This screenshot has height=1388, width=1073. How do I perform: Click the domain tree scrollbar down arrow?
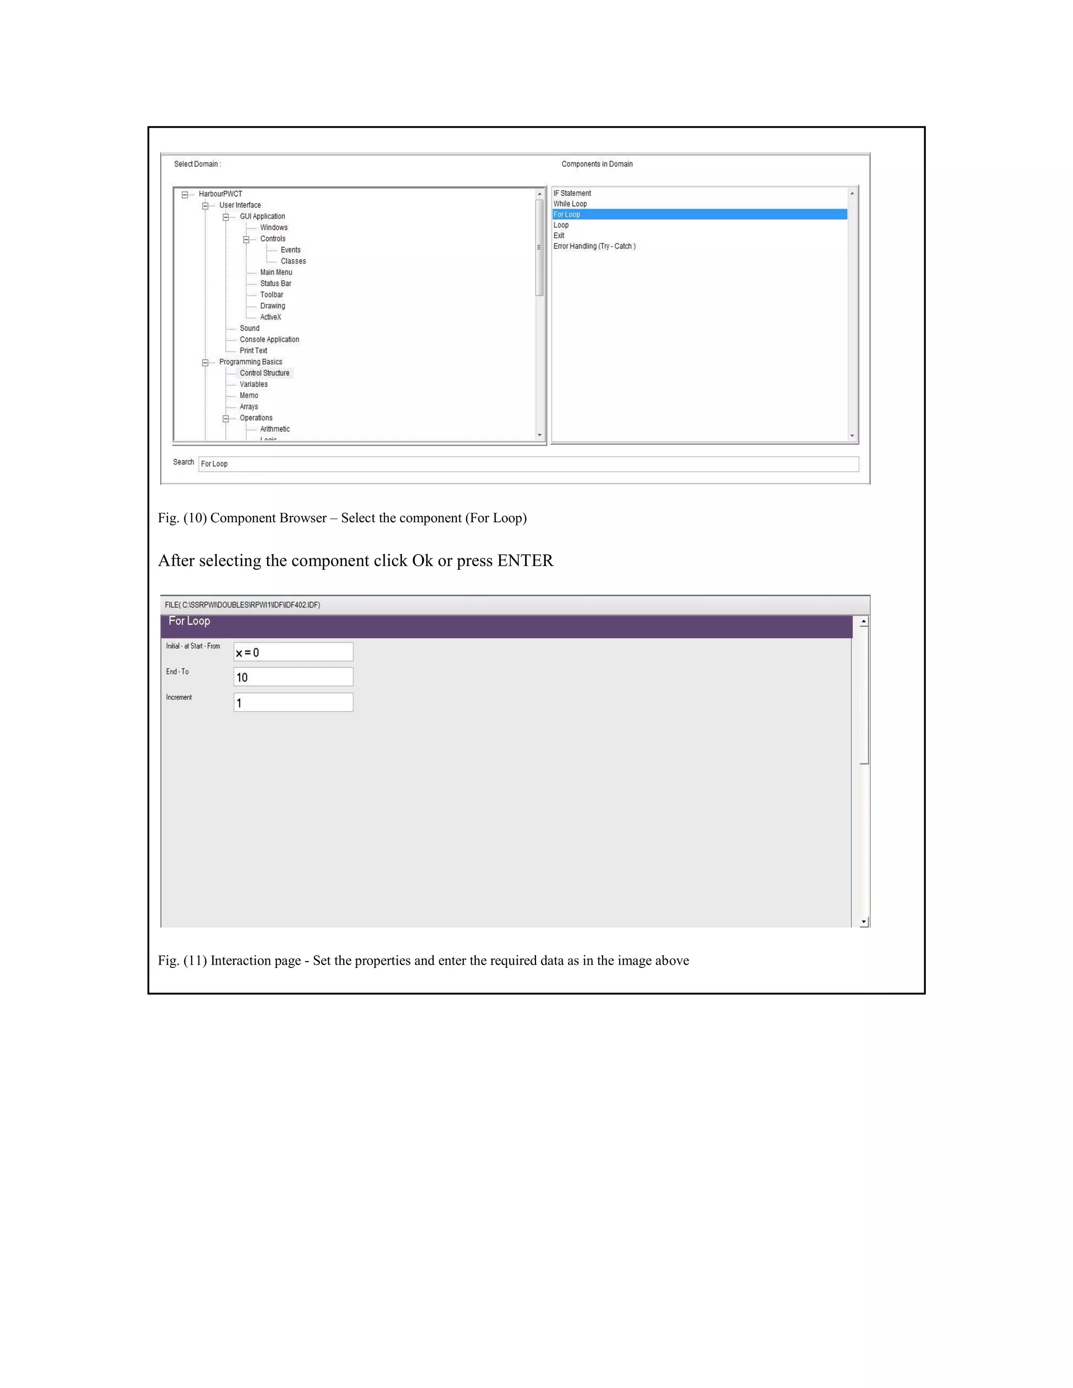click(x=540, y=435)
